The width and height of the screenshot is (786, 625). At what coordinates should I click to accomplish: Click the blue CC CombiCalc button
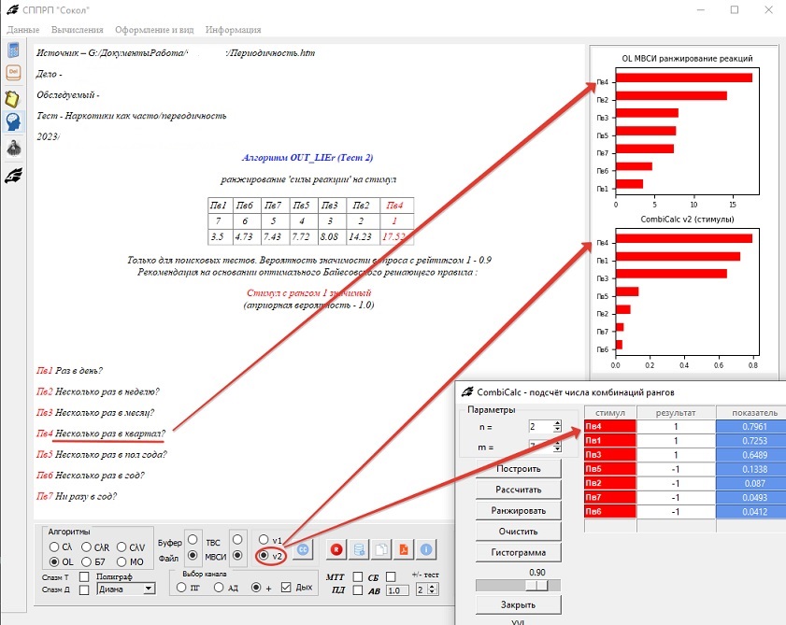[302, 550]
